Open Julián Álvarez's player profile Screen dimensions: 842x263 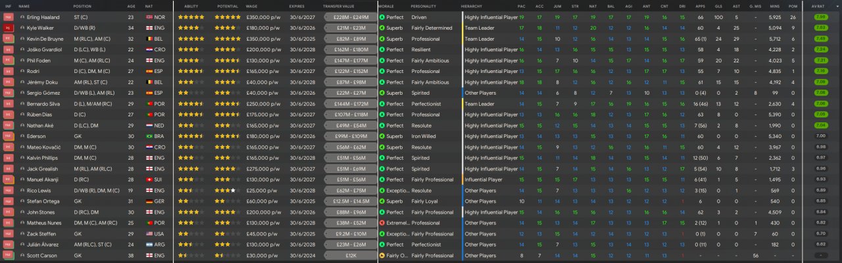42,245
